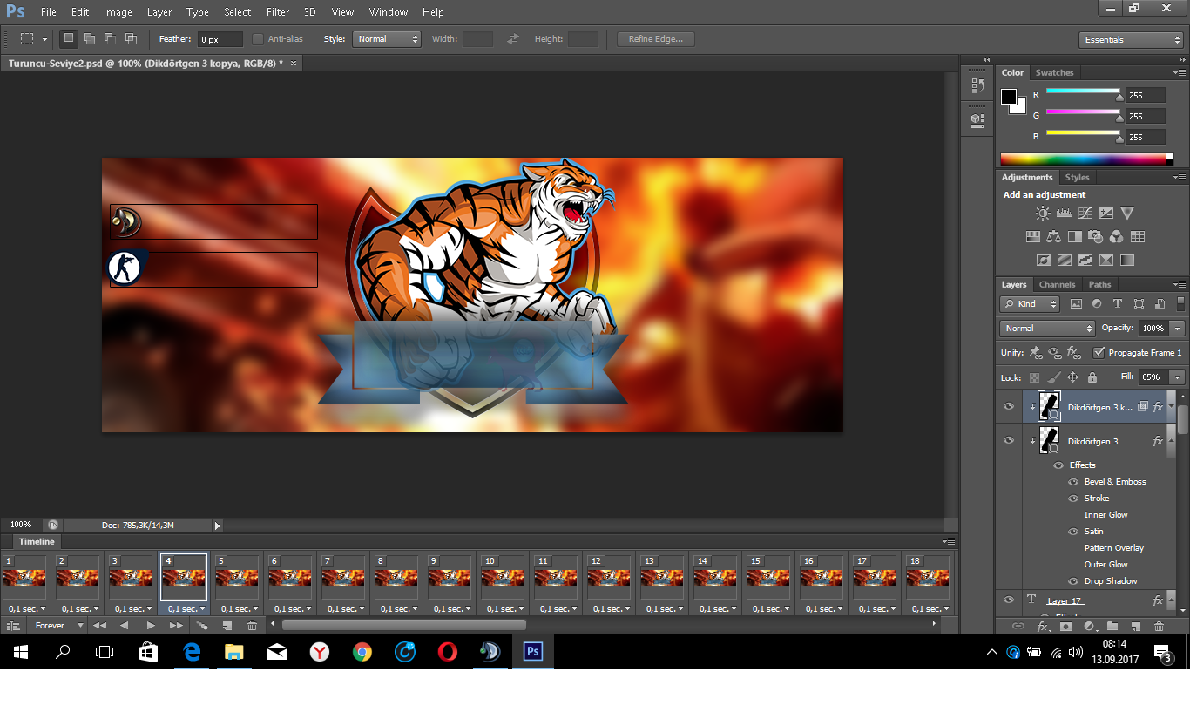Switch to the Swatches tab
The height and width of the screenshot is (726, 1190).
pos(1054,72)
